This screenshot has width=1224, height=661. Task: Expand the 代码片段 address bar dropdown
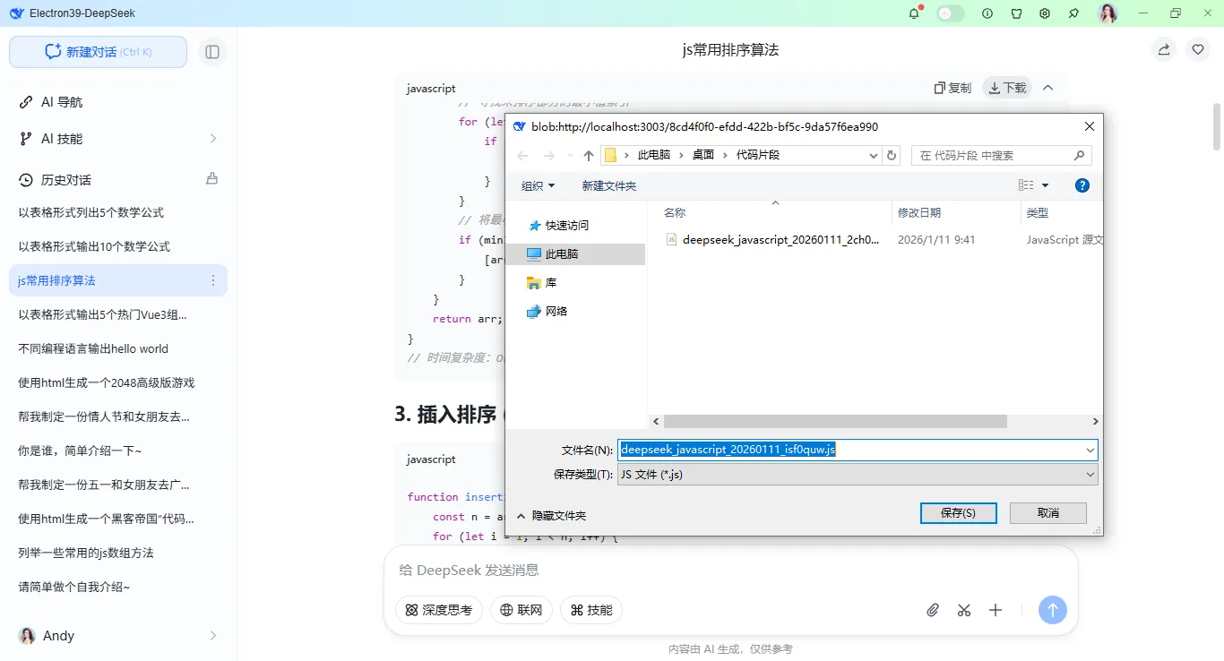(x=873, y=154)
